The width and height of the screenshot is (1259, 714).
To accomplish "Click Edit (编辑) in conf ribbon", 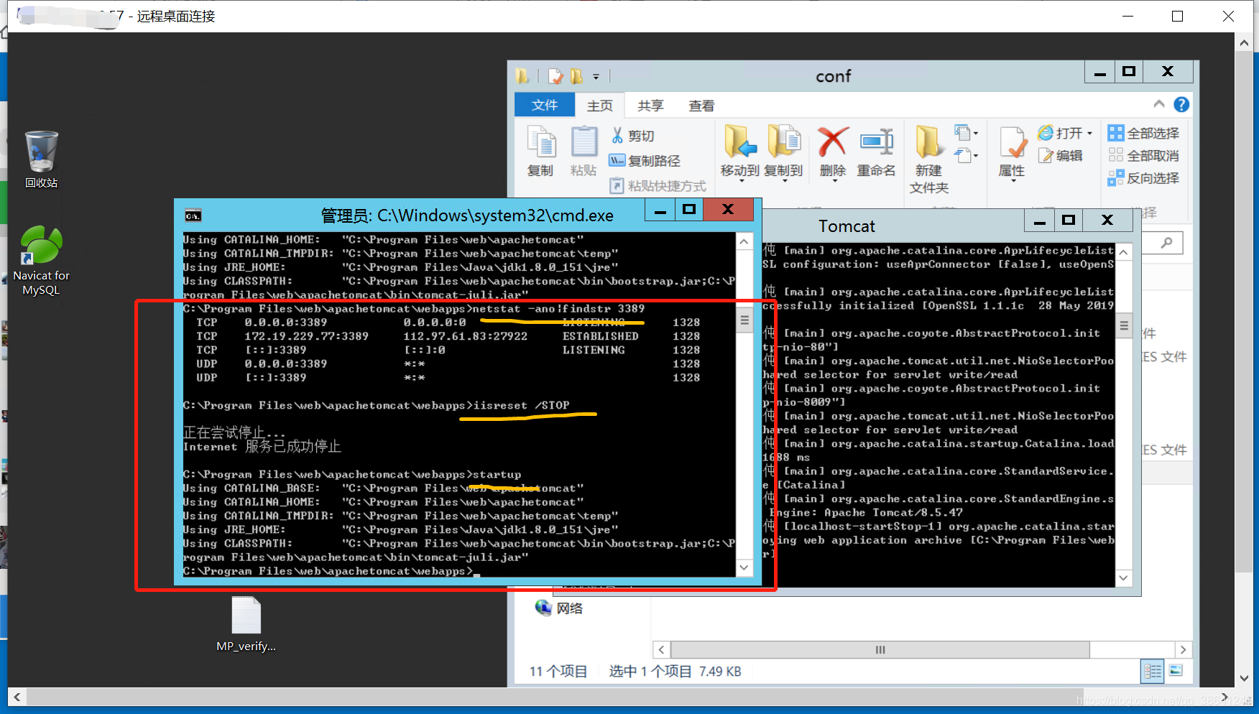I will pos(1061,155).
